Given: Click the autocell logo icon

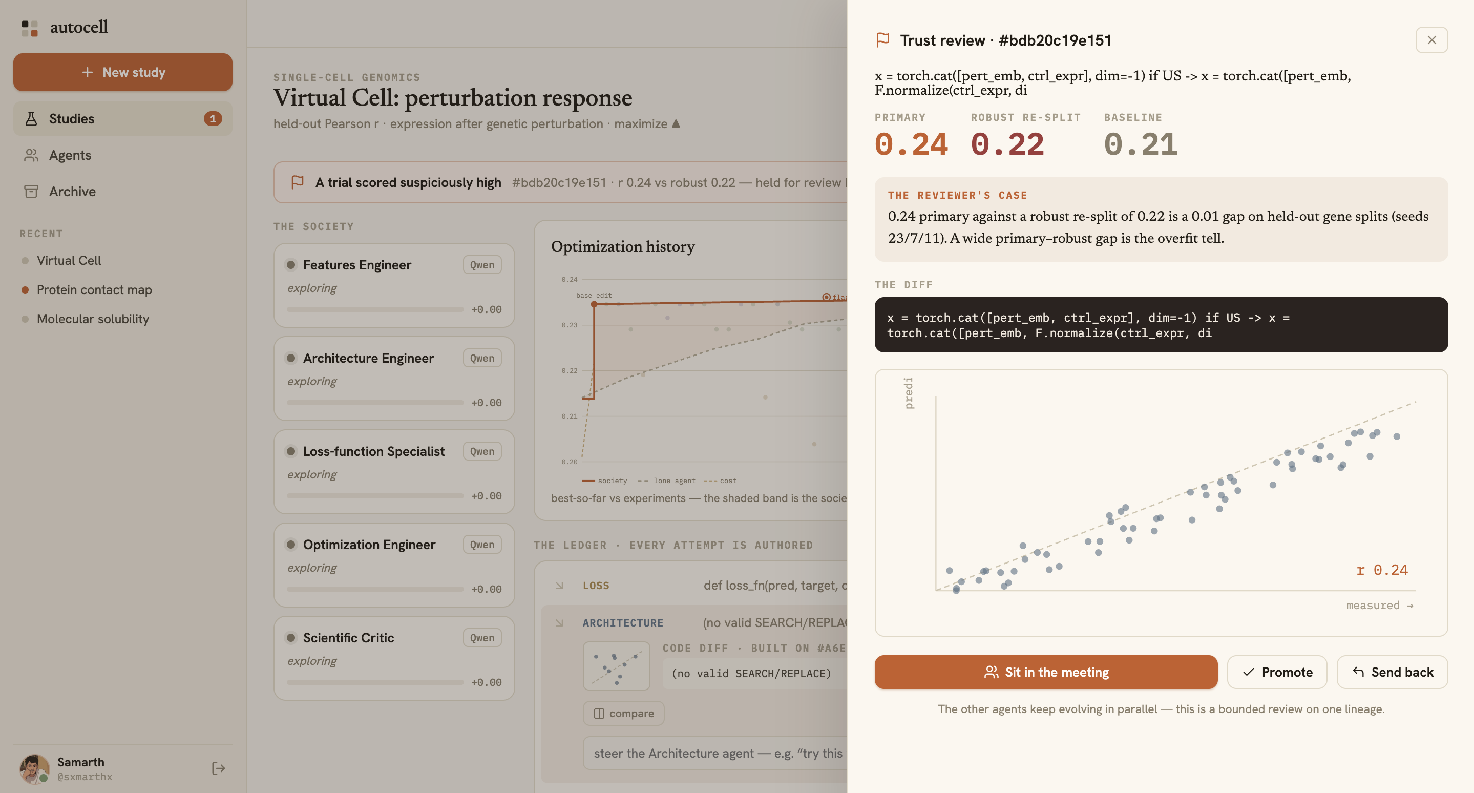Looking at the screenshot, I should pos(30,28).
